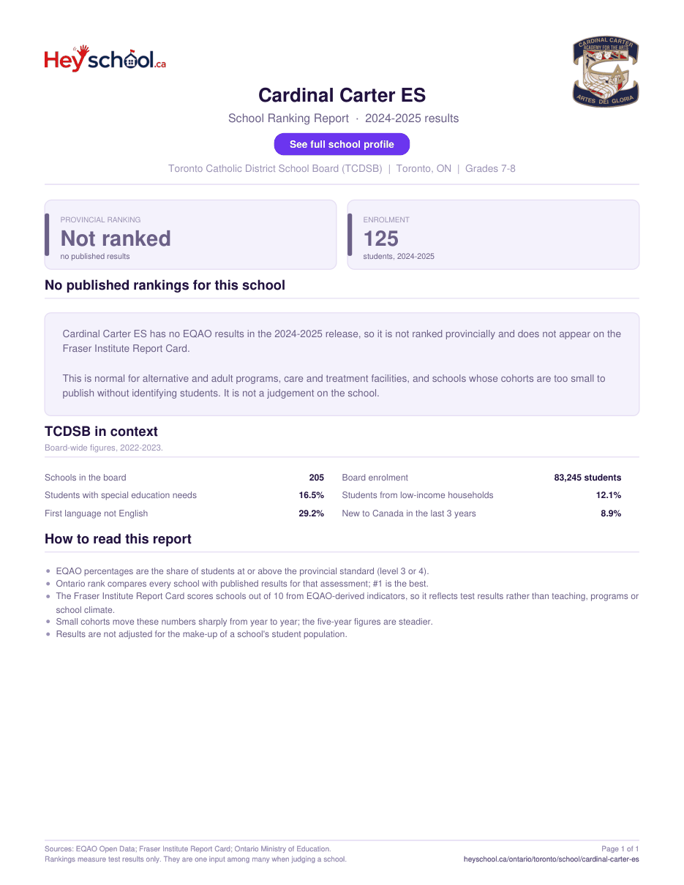The image size is (684, 885).
Task: Click the Sources footer line
Action: (187, 849)
